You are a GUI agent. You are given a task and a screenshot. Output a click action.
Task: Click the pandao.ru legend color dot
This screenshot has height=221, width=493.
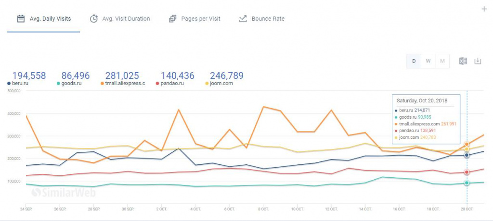coord(157,84)
